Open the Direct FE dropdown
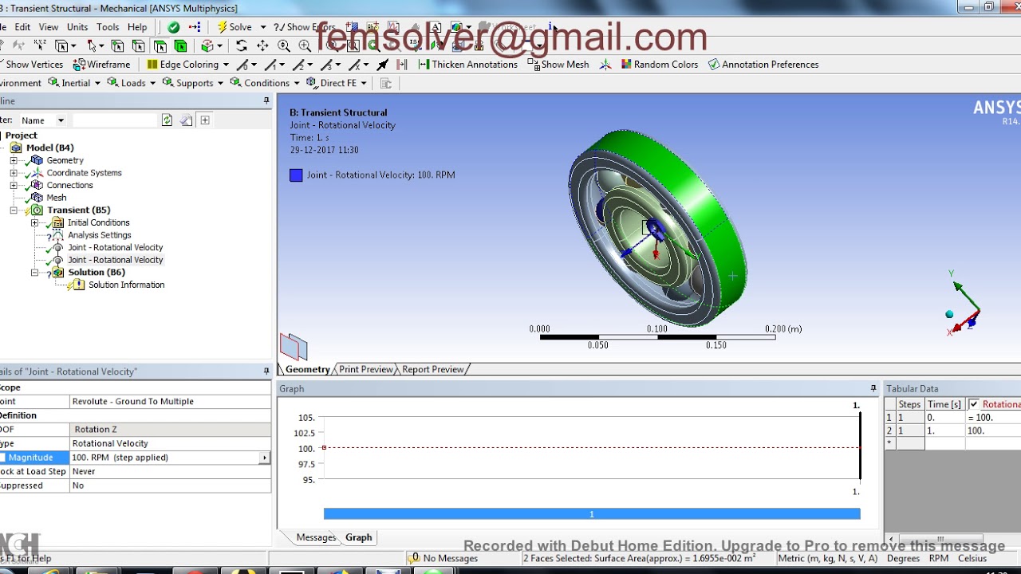The width and height of the screenshot is (1021, 574). coord(363,83)
